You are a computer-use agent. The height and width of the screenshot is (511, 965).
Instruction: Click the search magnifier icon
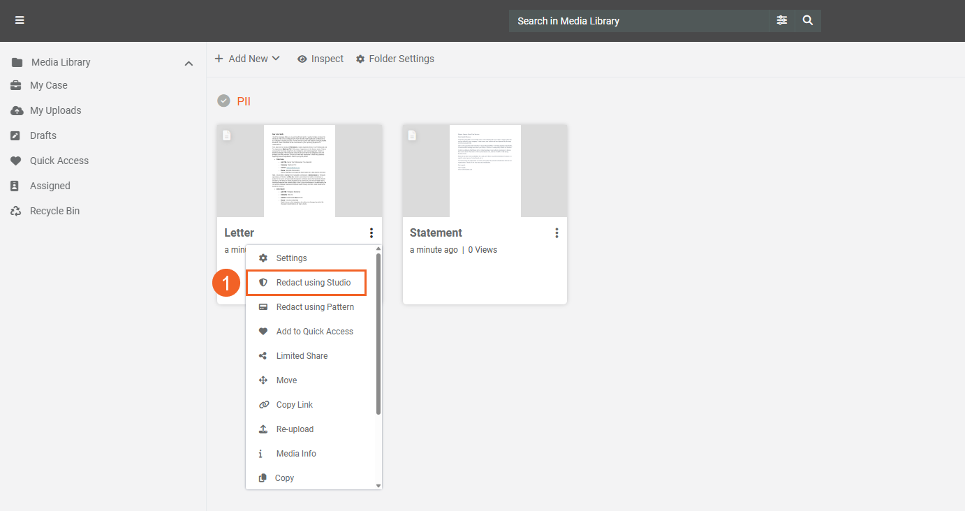coord(808,21)
